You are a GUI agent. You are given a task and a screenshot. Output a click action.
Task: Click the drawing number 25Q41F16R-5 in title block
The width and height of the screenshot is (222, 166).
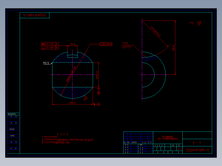(x=198, y=150)
